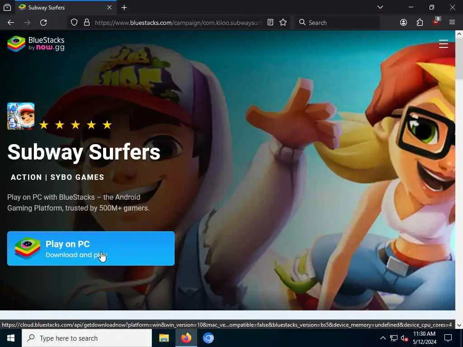
Task: Minimize the Firefox window
Action: tap(411, 7)
